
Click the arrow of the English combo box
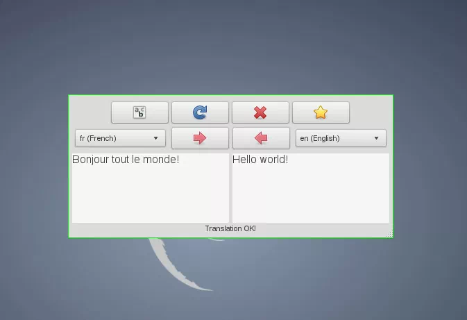click(x=377, y=138)
